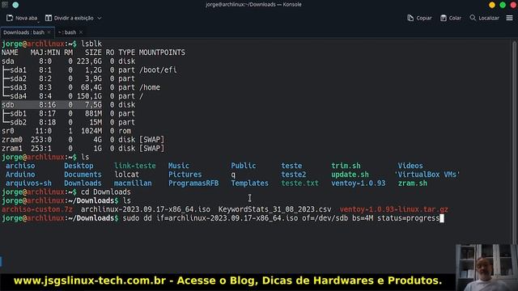The width and height of the screenshot is (518, 291).
Task: Click the lolcat file name
Action: pyautogui.click(x=126, y=175)
